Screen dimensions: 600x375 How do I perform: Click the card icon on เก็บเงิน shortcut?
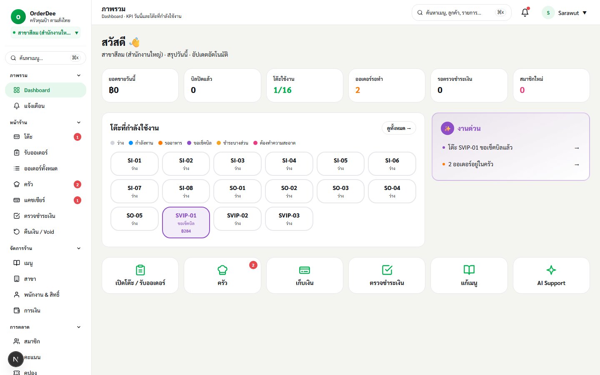(305, 270)
